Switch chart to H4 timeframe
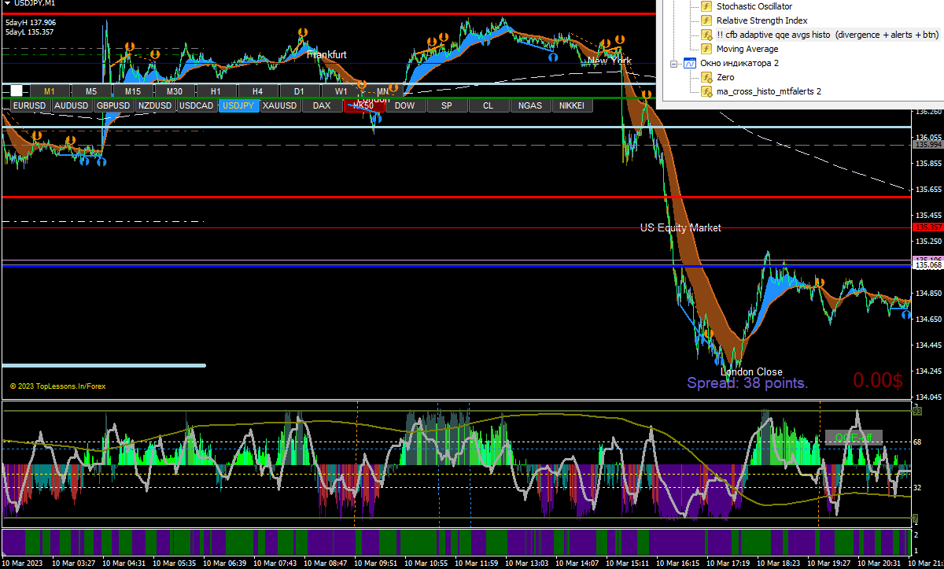Screen dimensions: 944x569 click(257, 91)
